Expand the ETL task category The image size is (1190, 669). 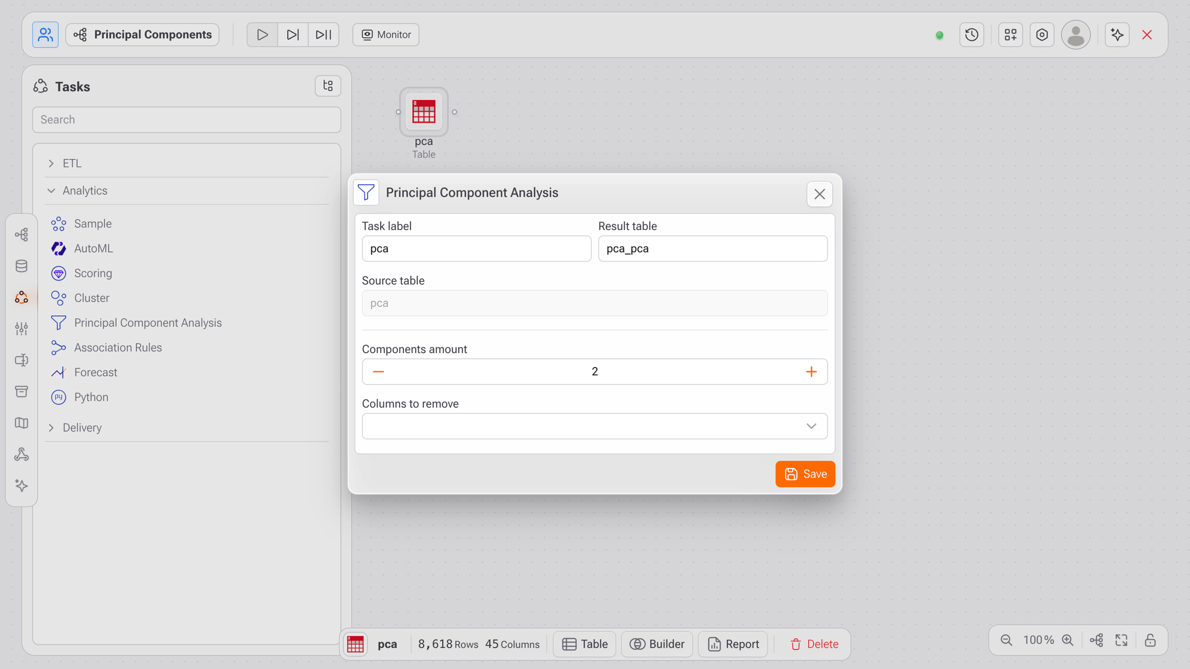[71, 163]
